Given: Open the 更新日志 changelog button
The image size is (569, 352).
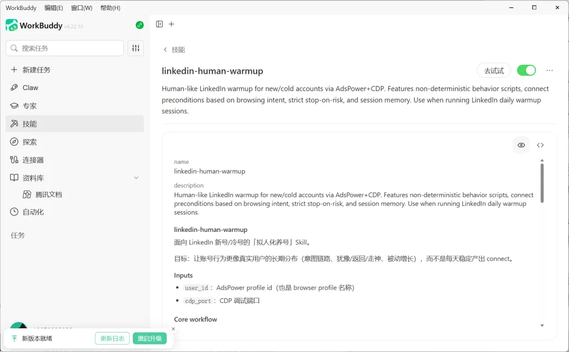Looking at the screenshot, I should click(112, 339).
